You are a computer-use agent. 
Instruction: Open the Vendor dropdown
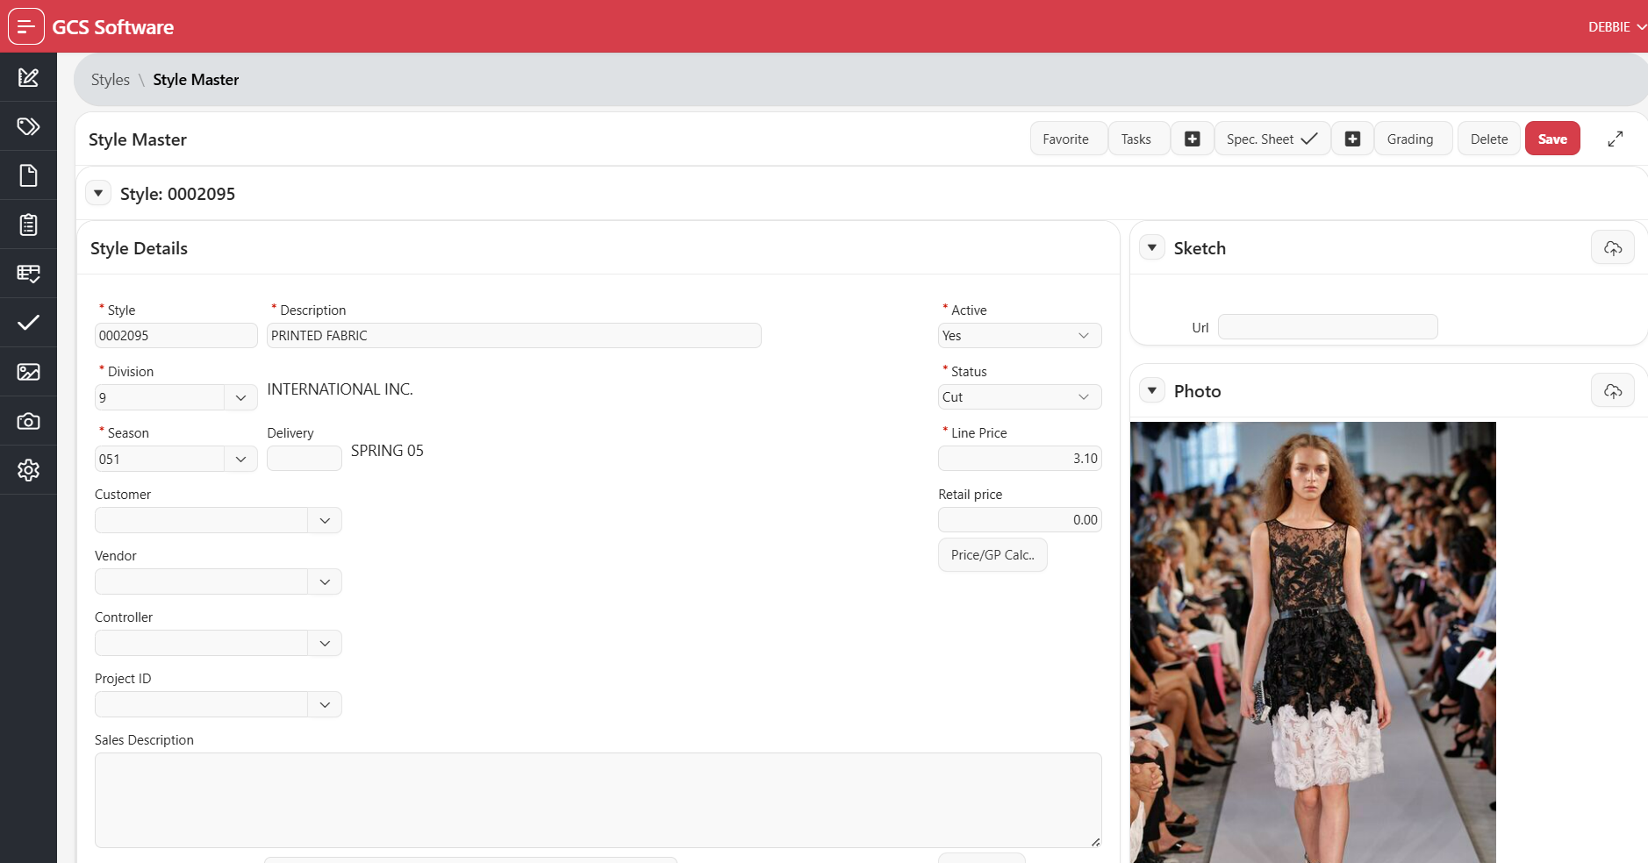point(325,581)
